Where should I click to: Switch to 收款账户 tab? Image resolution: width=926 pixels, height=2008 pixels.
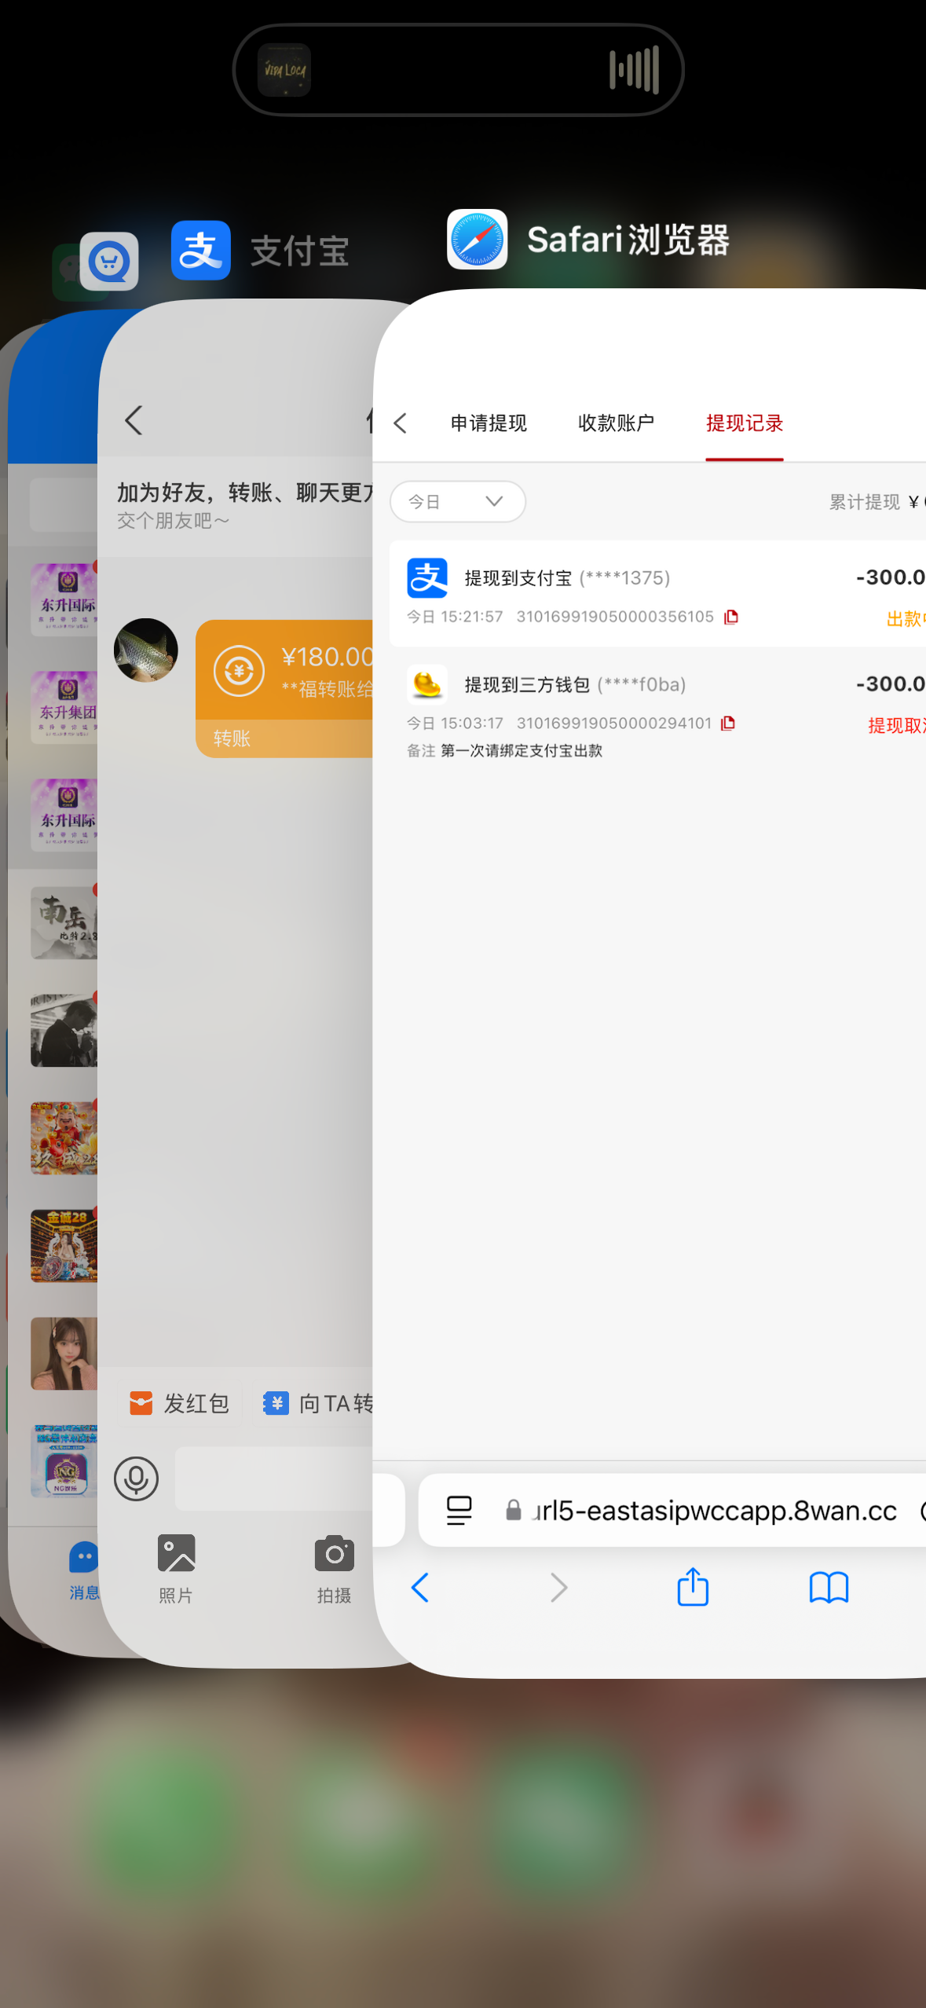pos(616,423)
